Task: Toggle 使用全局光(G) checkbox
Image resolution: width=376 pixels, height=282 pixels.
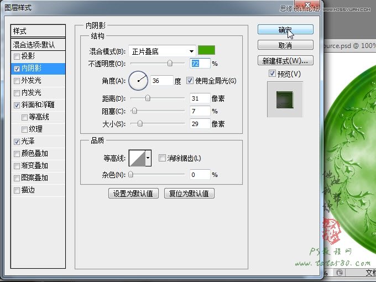Action: tap(190, 81)
